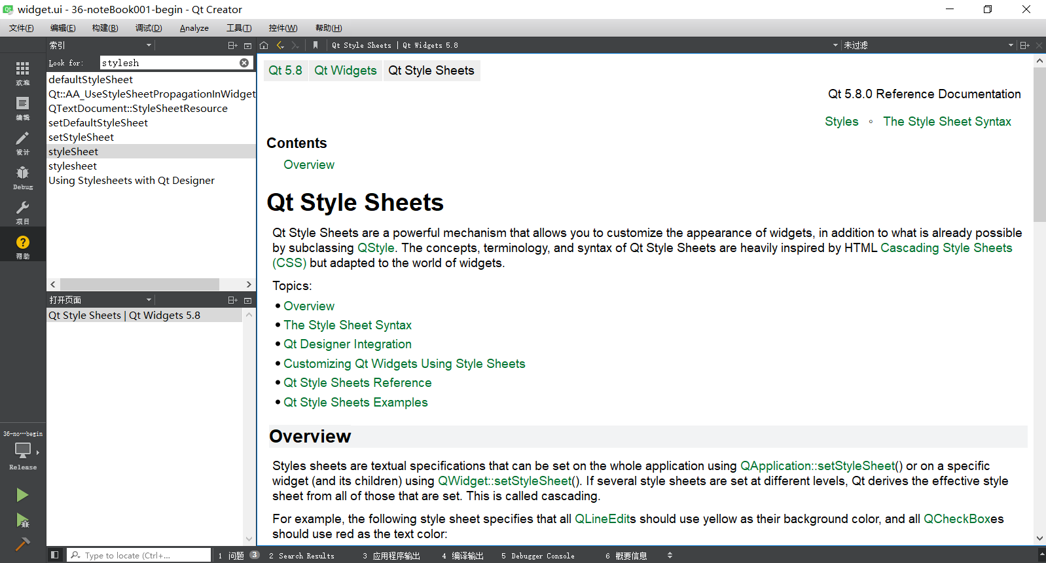Toggle the left sidebar visibility
Image resolution: width=1046 pixels, height=563 pixels.
click(55, 555)
